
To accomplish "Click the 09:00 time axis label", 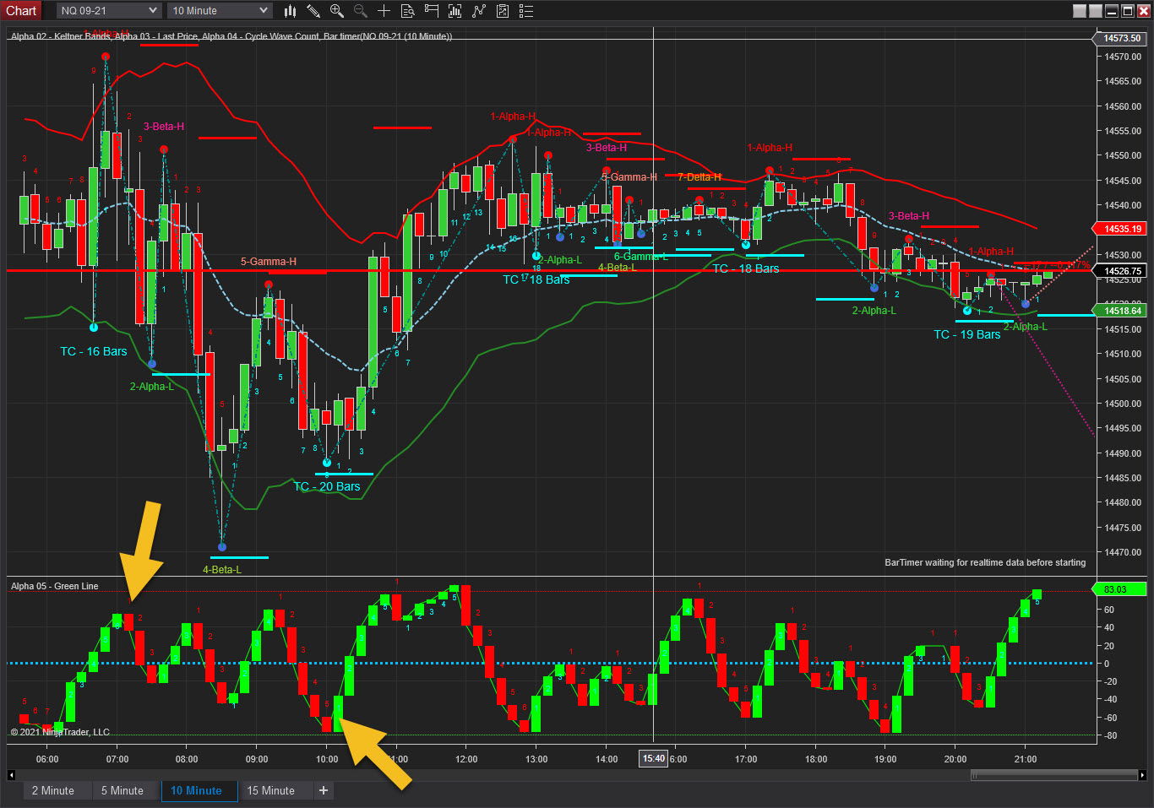I will coord(257,759).
